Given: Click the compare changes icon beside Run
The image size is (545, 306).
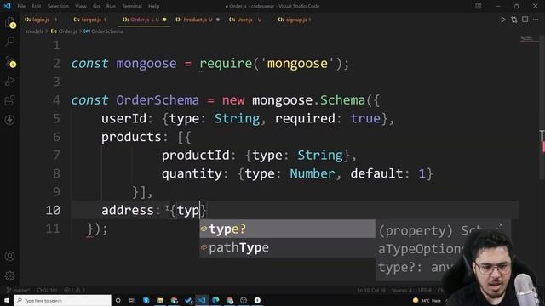Looking at the screenshot, I should coord(514,20).
